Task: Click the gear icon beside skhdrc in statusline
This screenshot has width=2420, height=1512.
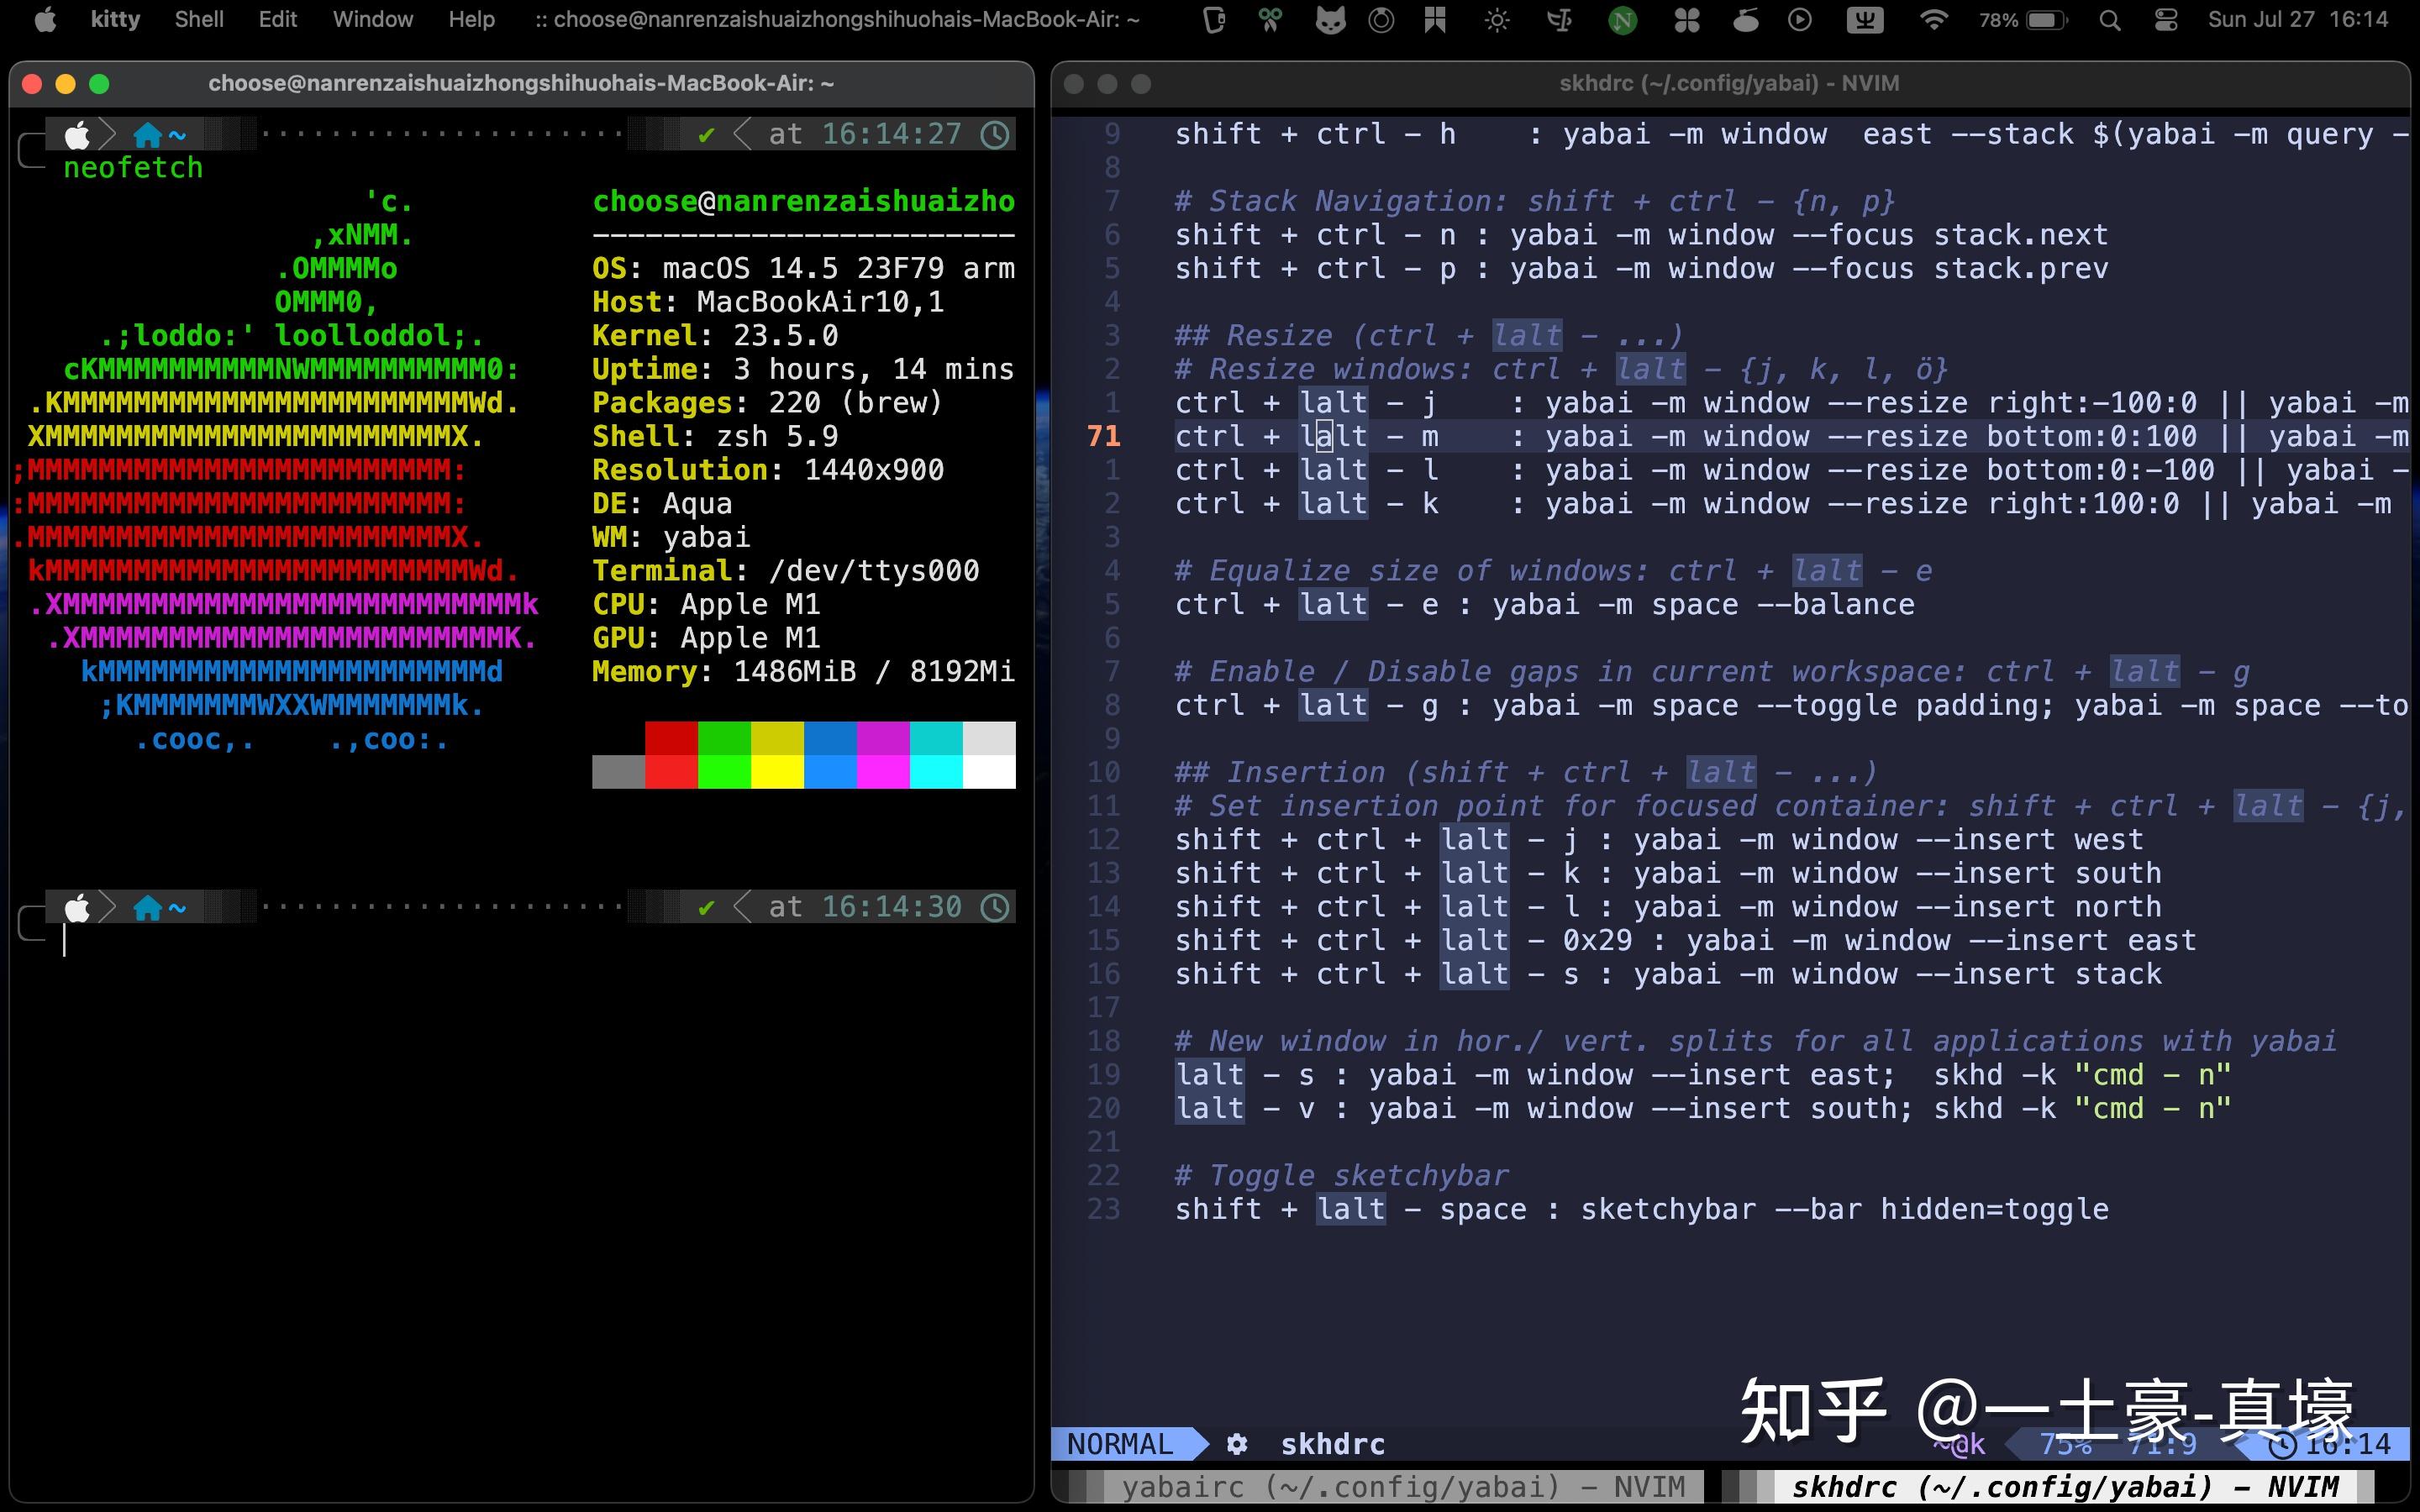Action: (1237, 1444)
